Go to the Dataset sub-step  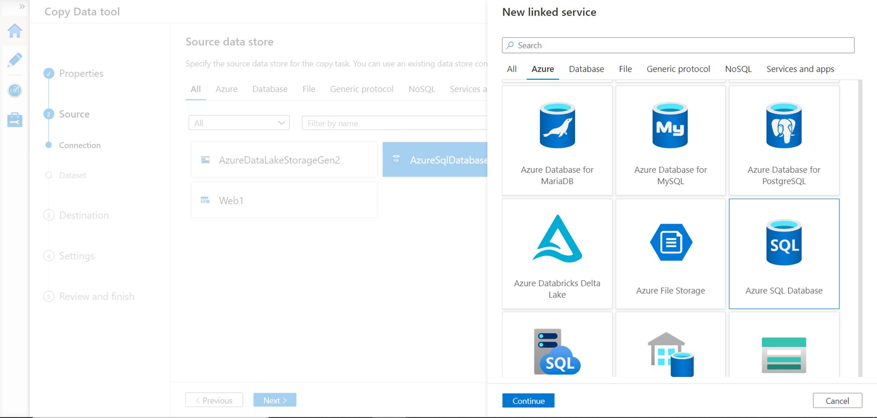tap(72, 175)
